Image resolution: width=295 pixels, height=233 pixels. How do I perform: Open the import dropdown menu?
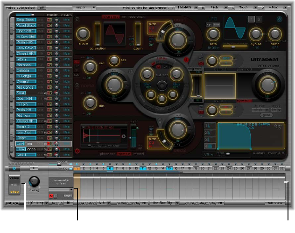[x=84, y=8]
